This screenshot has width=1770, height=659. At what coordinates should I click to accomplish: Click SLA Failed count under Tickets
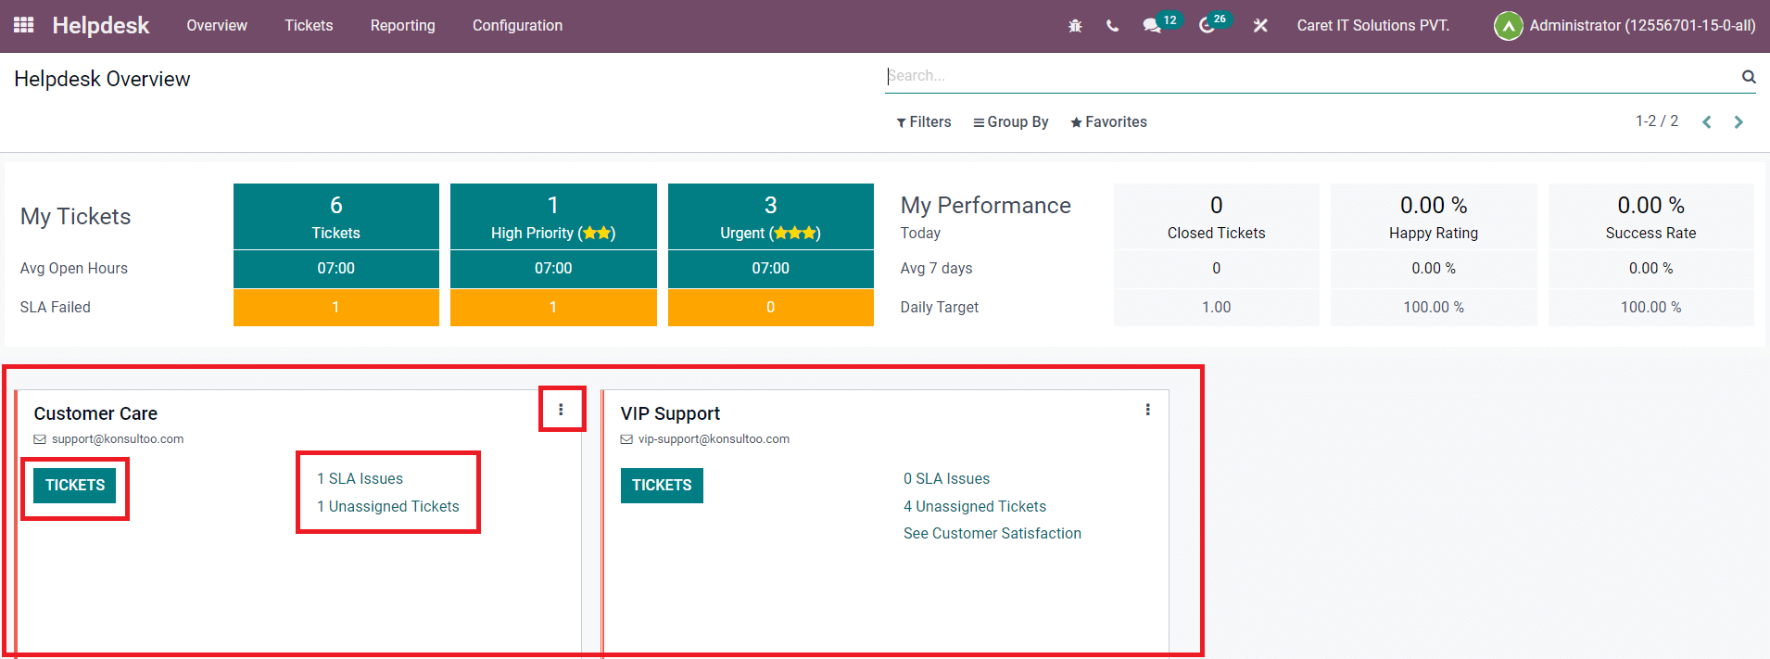(x=336, y=308)
